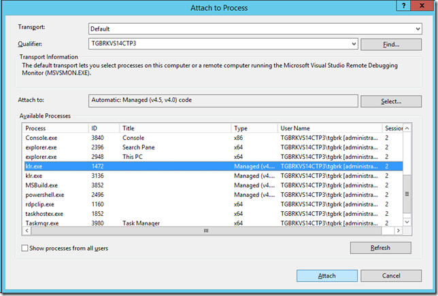This screenshot has width=438, height=296.
Task: Select Console.exe process row
Action: pos(213,138)
